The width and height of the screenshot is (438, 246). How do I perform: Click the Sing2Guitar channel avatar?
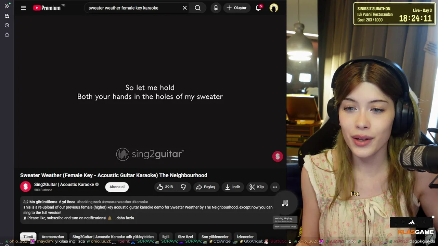pos(26,187)
